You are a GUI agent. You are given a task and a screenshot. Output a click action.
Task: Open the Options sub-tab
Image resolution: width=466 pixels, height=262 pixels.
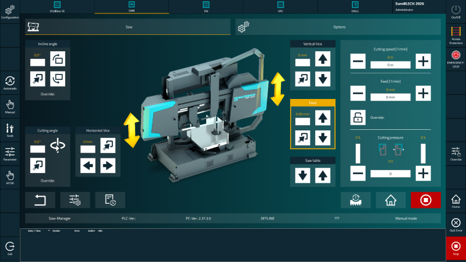coord(338,27)
